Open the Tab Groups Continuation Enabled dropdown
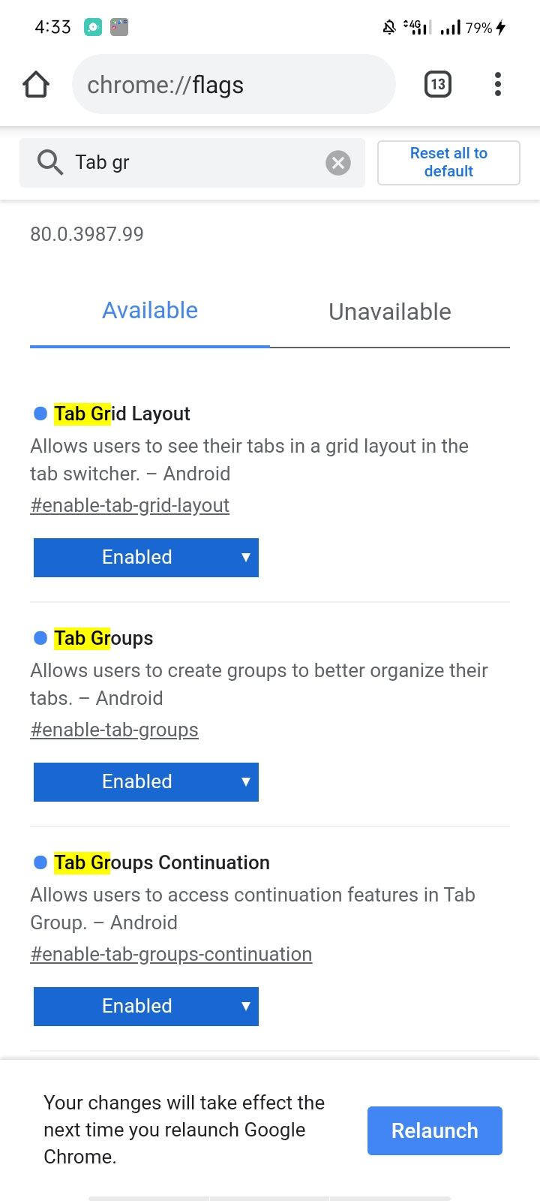Viewport: 540px width, 1201px height. click(x=145, y=1006)
